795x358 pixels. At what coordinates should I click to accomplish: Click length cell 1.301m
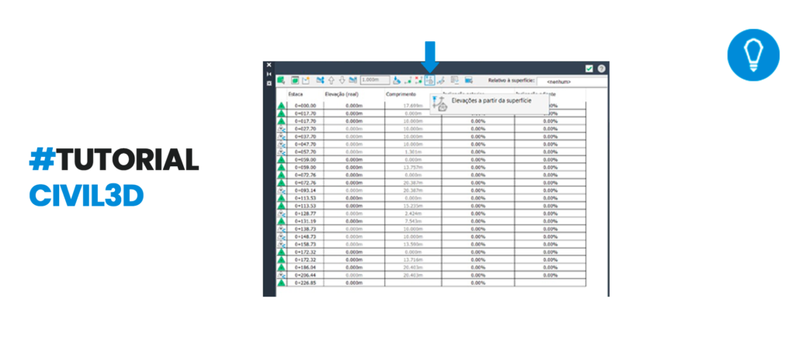(413, 151)
